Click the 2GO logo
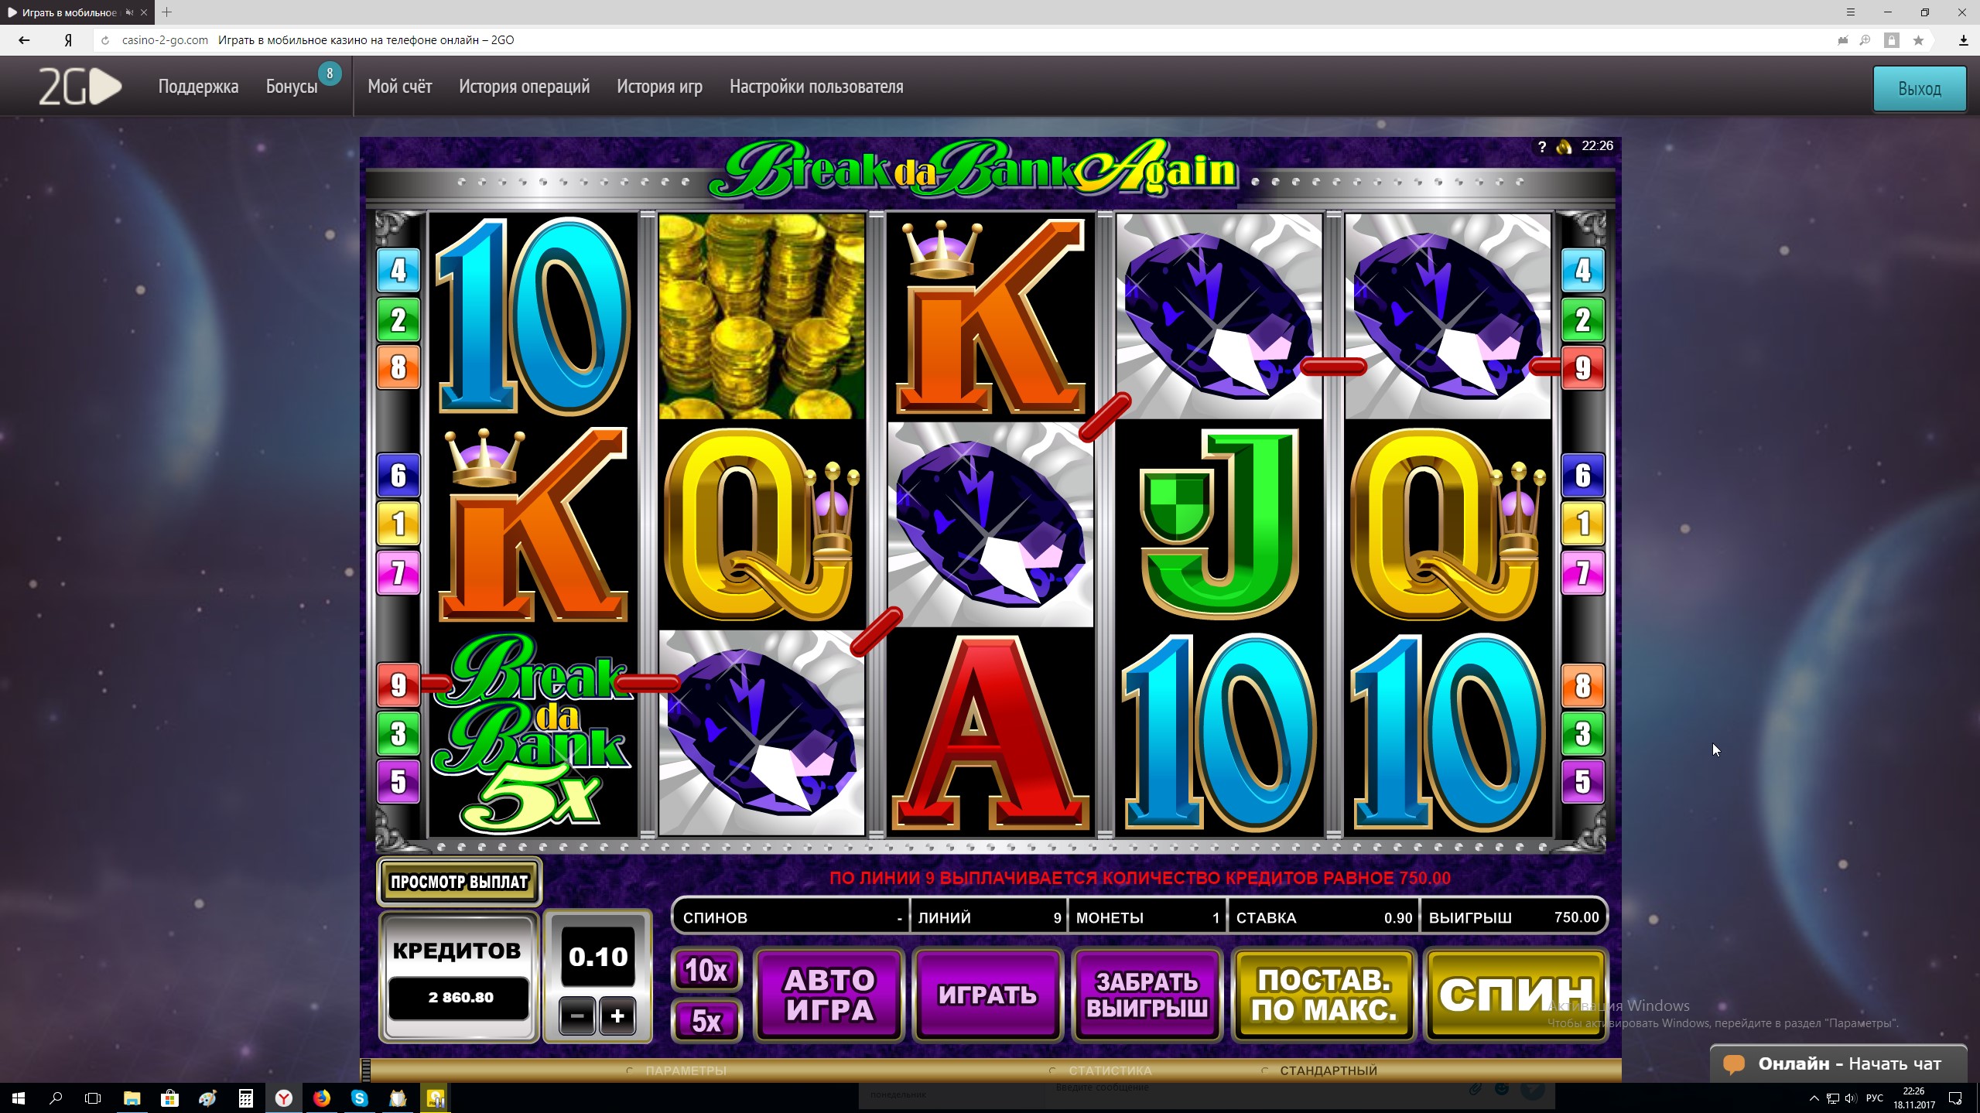The height and width of the screenshot is (1113, 1980). 80,87
